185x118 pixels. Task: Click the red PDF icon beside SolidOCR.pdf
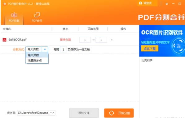point(4,40)
